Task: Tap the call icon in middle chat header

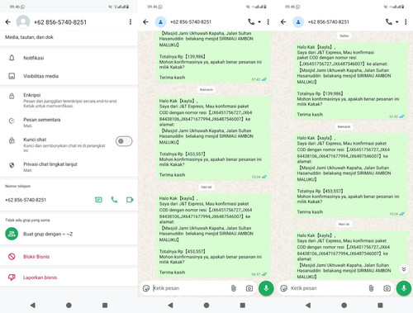Action: (251, 21)
